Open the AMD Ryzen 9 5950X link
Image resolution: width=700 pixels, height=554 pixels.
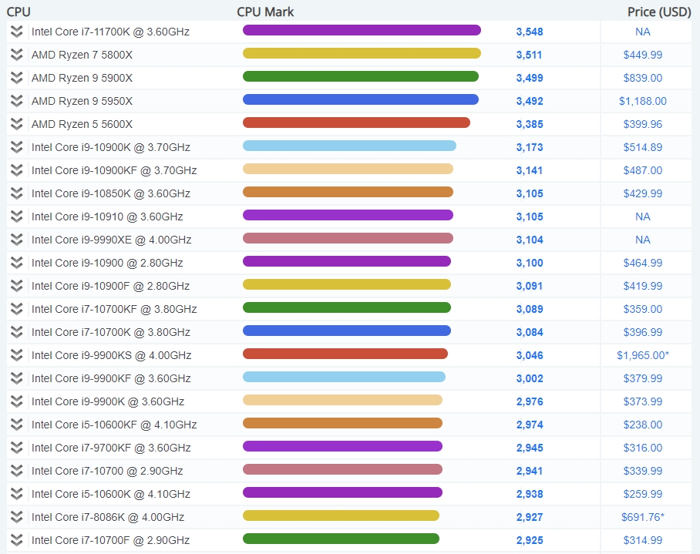tap(82, 101)
